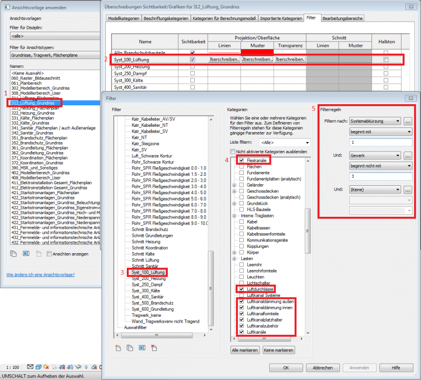
Task: Click the '...' button next to Gewerk
Action: [408, 156]
